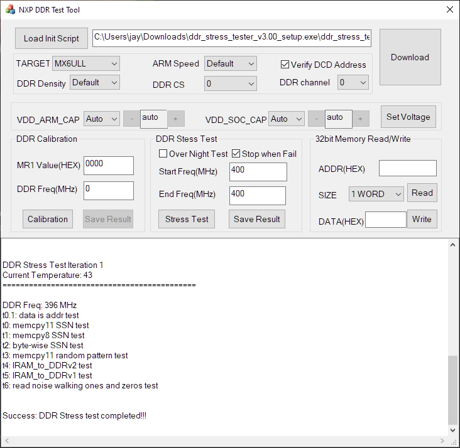Open the DDR channel dropdown
Viewport: 460px width, 448px height.
point(353,82)
